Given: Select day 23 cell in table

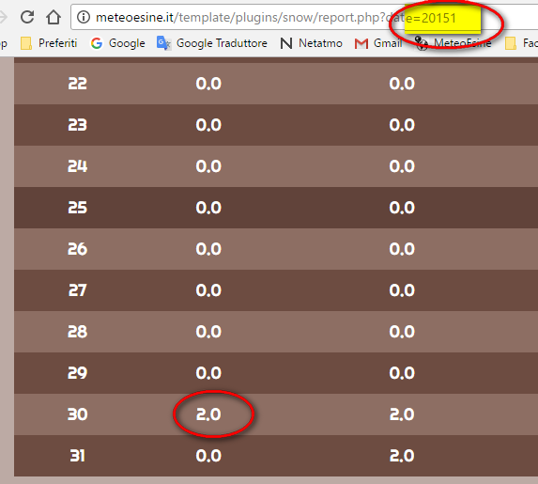Looking at the screenshot, I should [x=78, y=125].
